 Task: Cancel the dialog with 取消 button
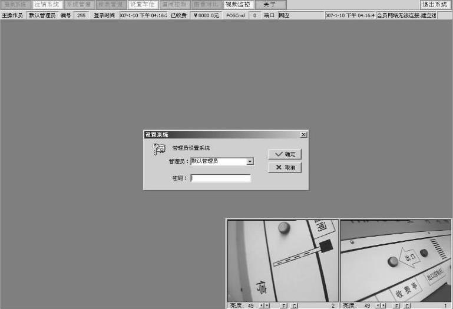[x=285, y=168]
